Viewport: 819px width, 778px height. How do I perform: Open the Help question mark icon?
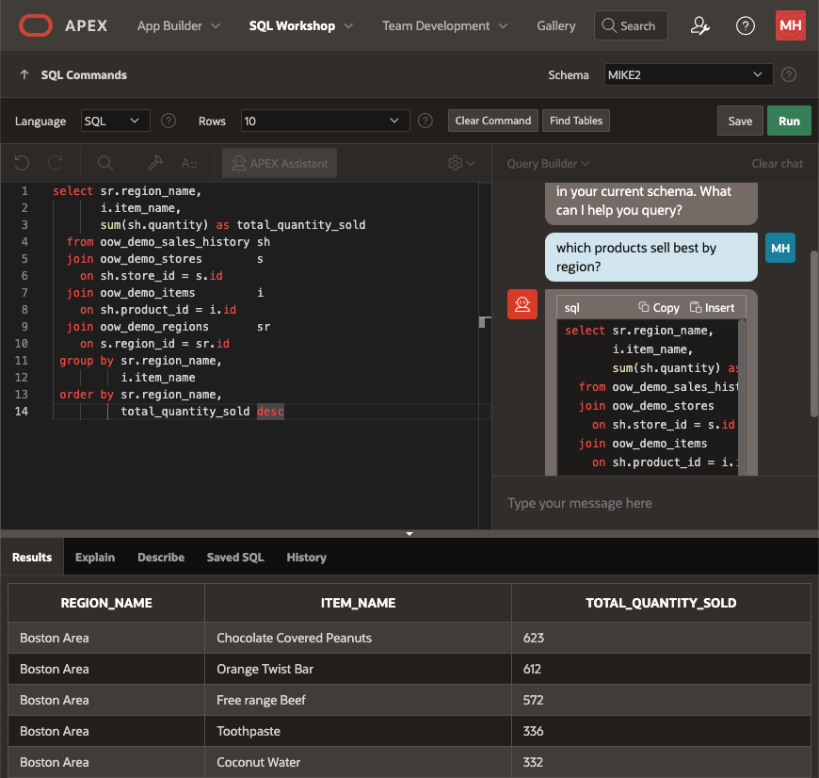pos(746,25)
